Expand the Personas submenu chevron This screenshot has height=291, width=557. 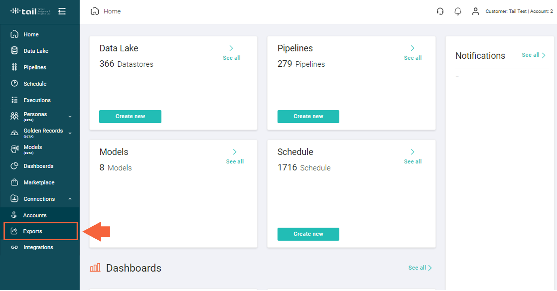point(70,117)
